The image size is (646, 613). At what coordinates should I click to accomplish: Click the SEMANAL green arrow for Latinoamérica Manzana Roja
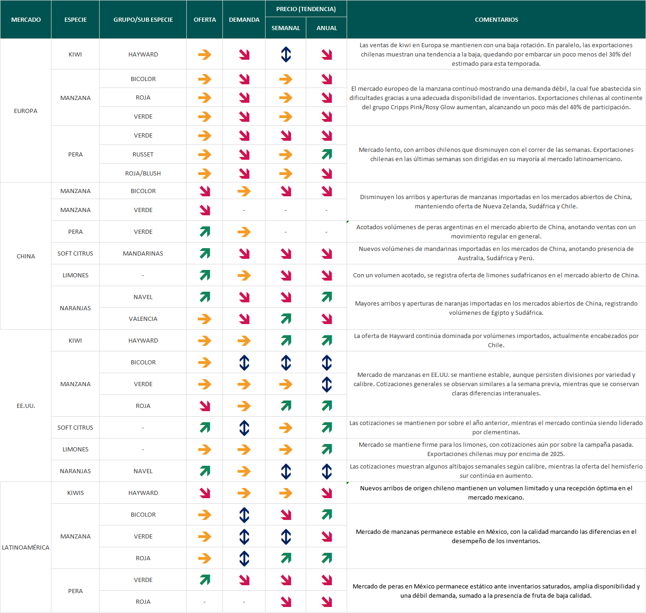[286, 558]
